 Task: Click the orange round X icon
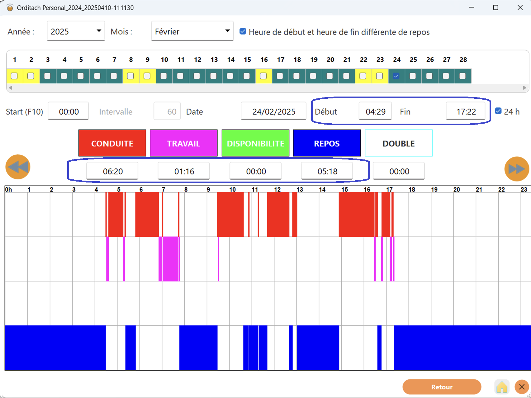click(522, 387)
